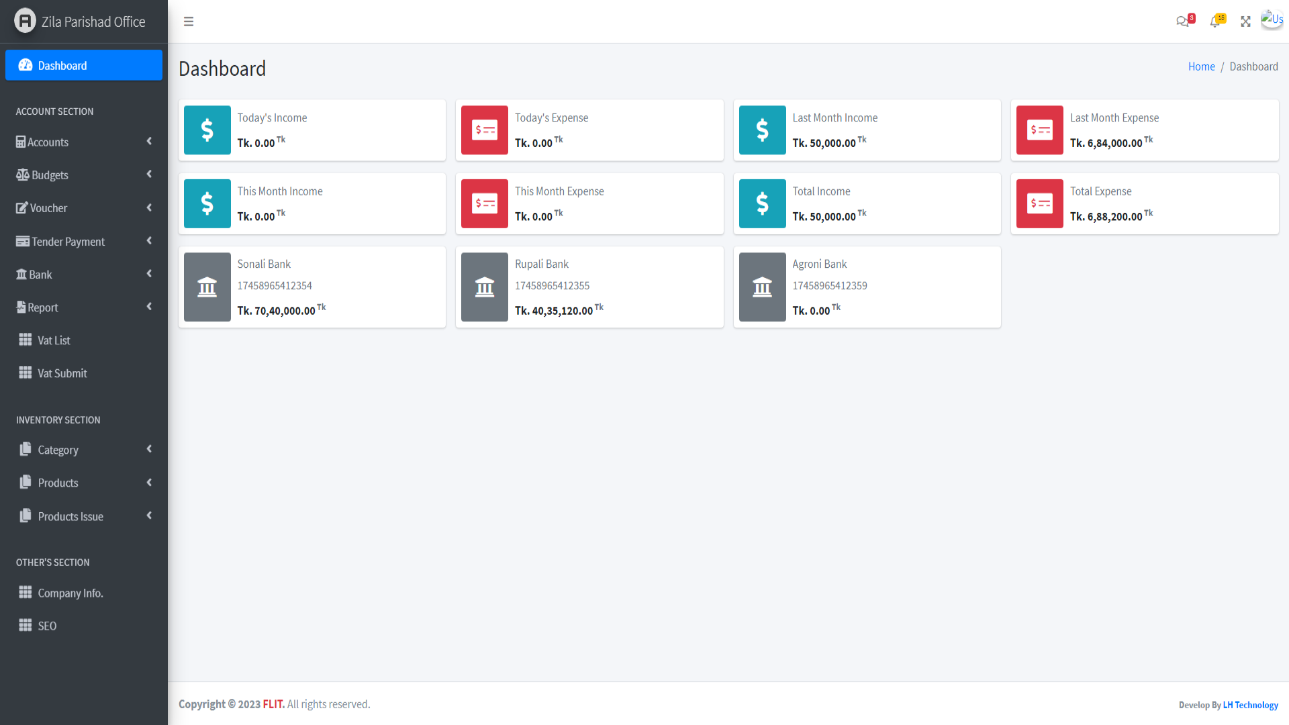
Task: Open the Vat List page
Action: (54, 340)
